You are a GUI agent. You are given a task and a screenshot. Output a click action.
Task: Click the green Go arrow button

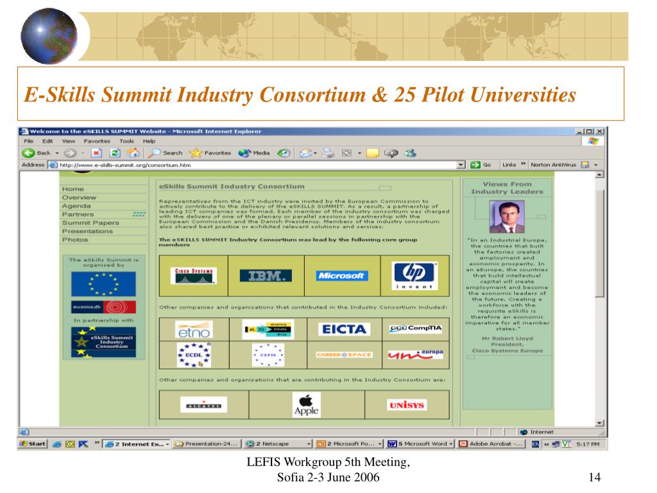[475, 165]
